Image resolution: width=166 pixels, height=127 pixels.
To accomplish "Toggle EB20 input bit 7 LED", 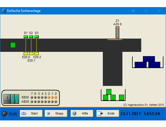I will [x=32, y=98].
